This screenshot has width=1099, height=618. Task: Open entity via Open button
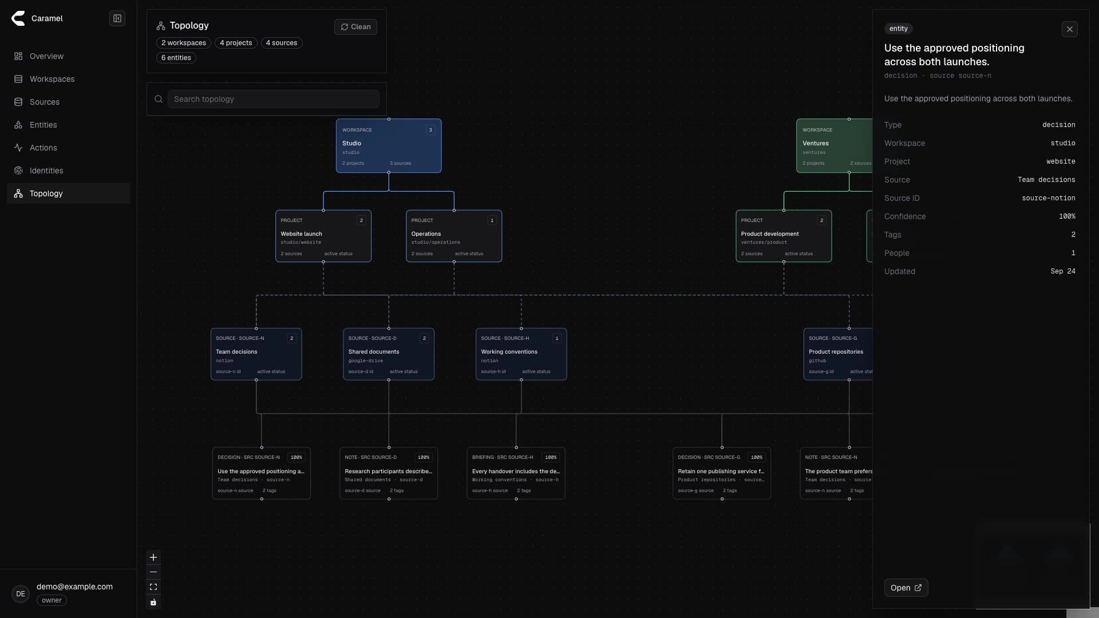click(906, 588)
